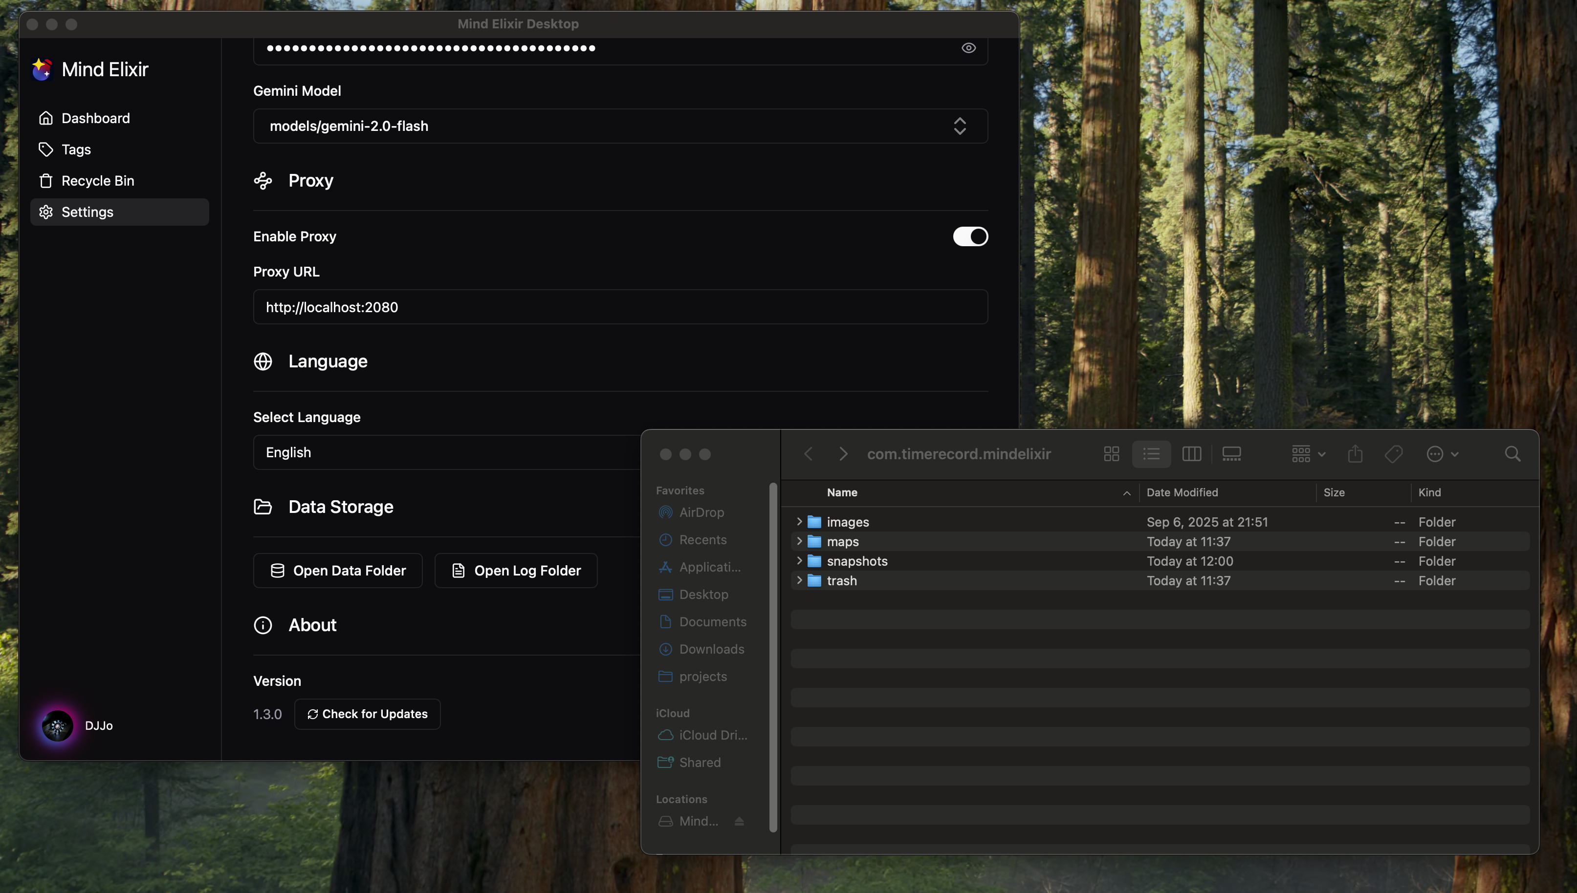Viewport: 1577px width, 893px height.
Task: Click the Finder window title com.timerecord.mindelixir
Action: 959,454
